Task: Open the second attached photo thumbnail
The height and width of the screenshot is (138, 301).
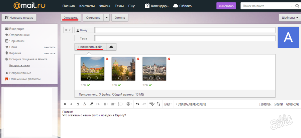Action: click(x=123, y=69)
